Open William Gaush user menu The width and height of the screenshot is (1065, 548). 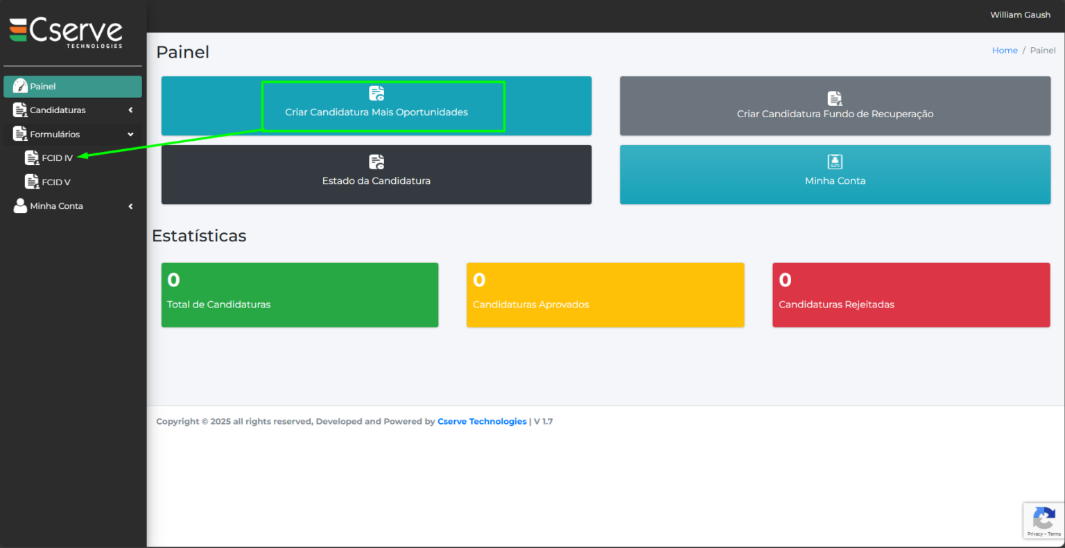[1020, 15]
